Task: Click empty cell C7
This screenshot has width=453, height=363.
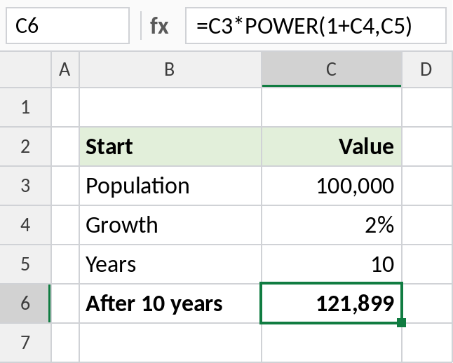Action: point(332,343)
